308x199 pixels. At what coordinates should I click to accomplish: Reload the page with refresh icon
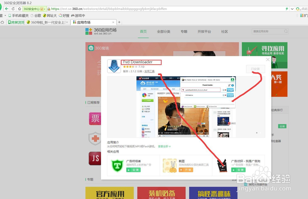pos(13,9)
